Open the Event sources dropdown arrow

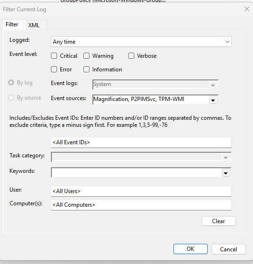pyautogui.click(x=213, y=100)
